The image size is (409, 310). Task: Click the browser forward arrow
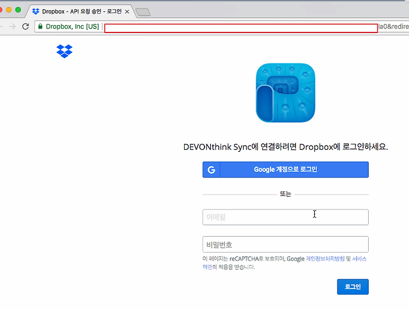pyautogui.click(x=12, y=26)
